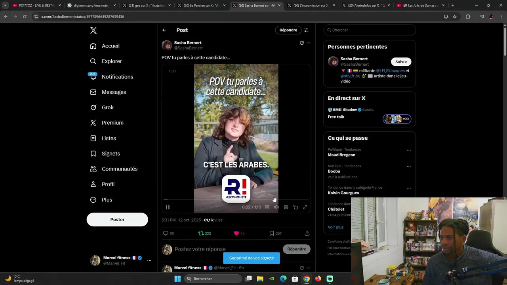Toggle video captions icon
The image size is (507, 285).
pyautogui.click(x=267, y=207)
